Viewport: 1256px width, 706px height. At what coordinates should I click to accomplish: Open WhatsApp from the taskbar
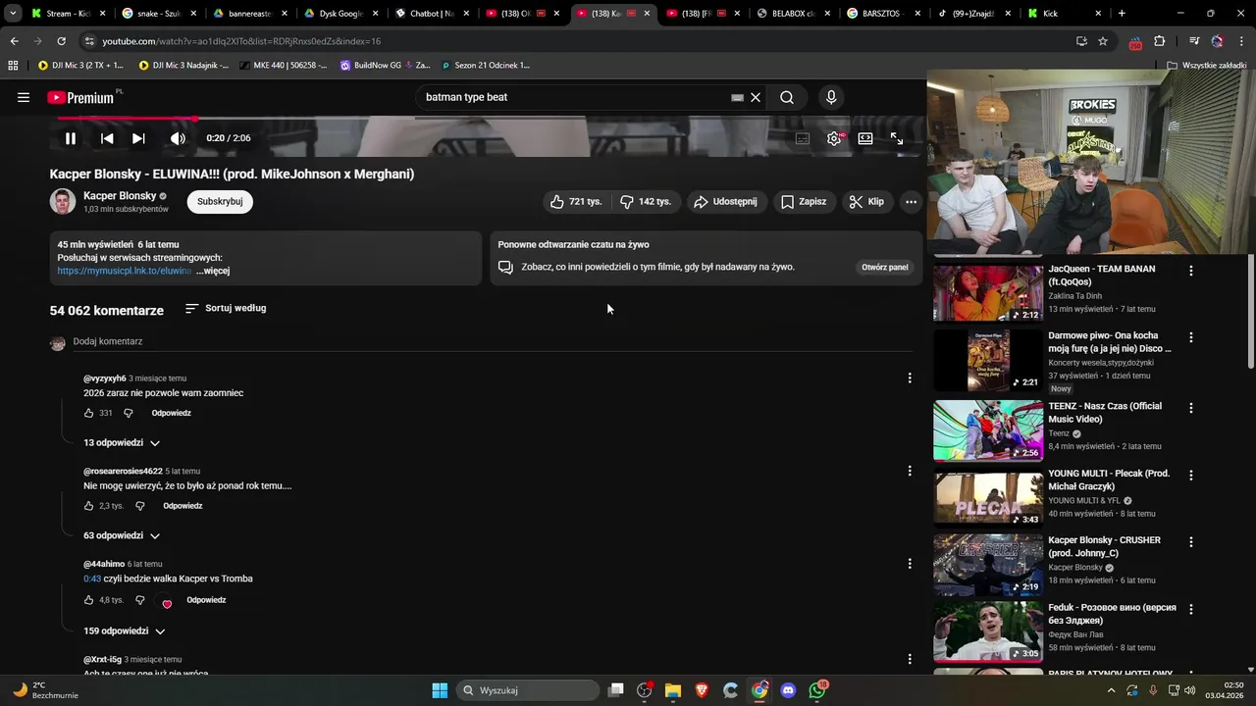click(818, 690)
